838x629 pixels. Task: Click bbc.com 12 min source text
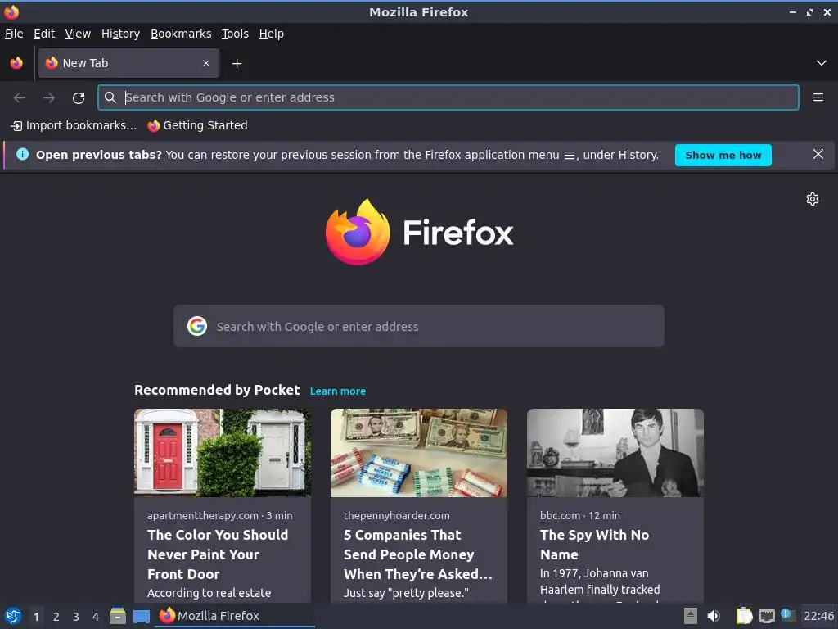point(580,516)
